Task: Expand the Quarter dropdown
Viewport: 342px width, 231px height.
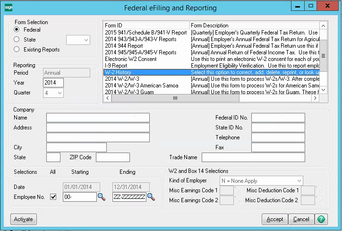Action: click(53, 93)
